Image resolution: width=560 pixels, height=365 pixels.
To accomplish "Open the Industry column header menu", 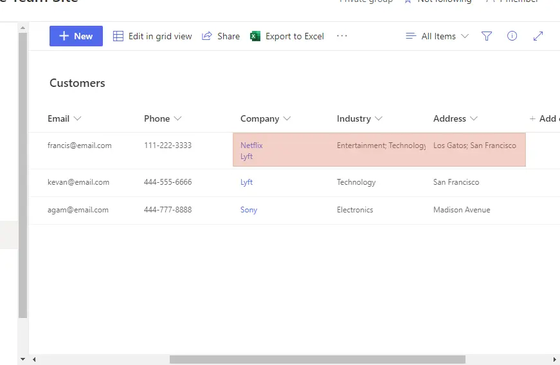I will tap(359, 118).
